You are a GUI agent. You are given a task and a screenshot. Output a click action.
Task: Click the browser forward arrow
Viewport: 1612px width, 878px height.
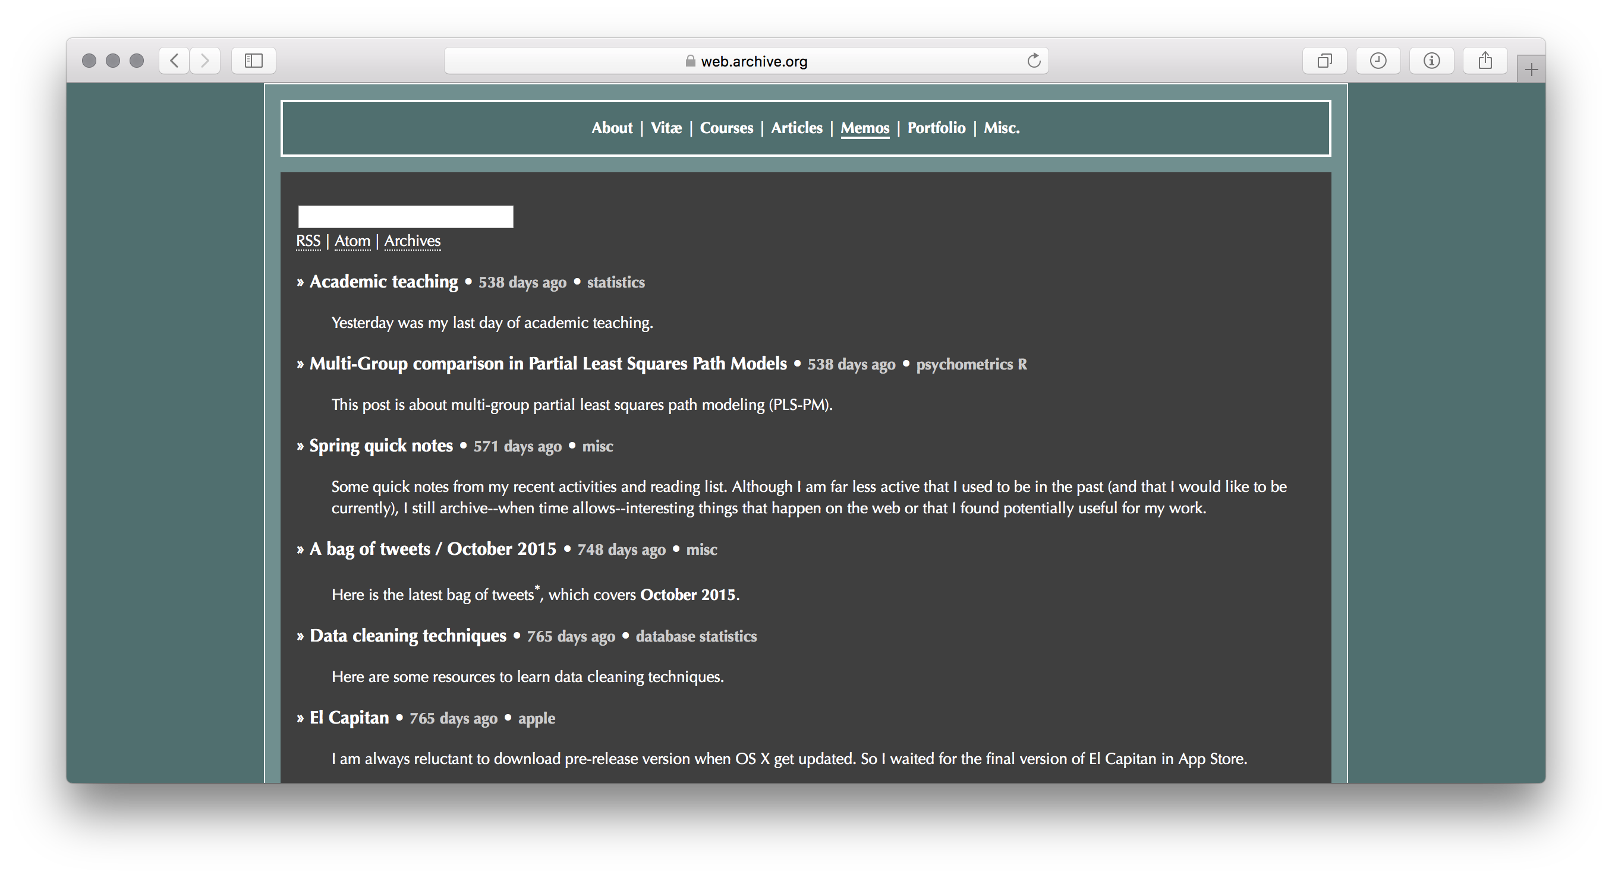[x=204, y=61]
